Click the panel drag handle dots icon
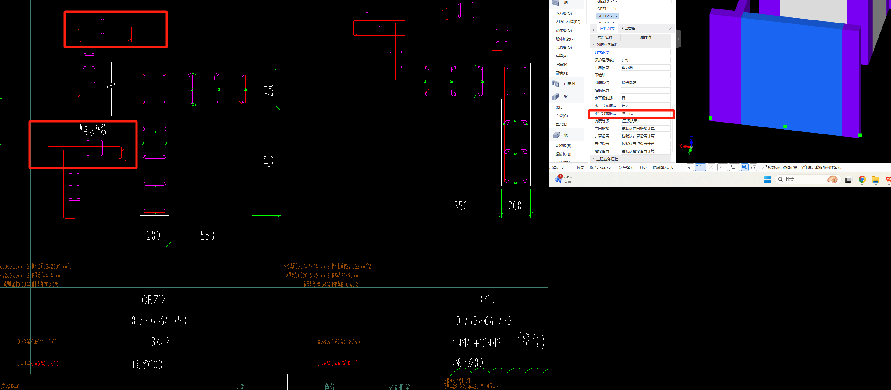The height and width of the screenshot is (390, 891). 592,29
